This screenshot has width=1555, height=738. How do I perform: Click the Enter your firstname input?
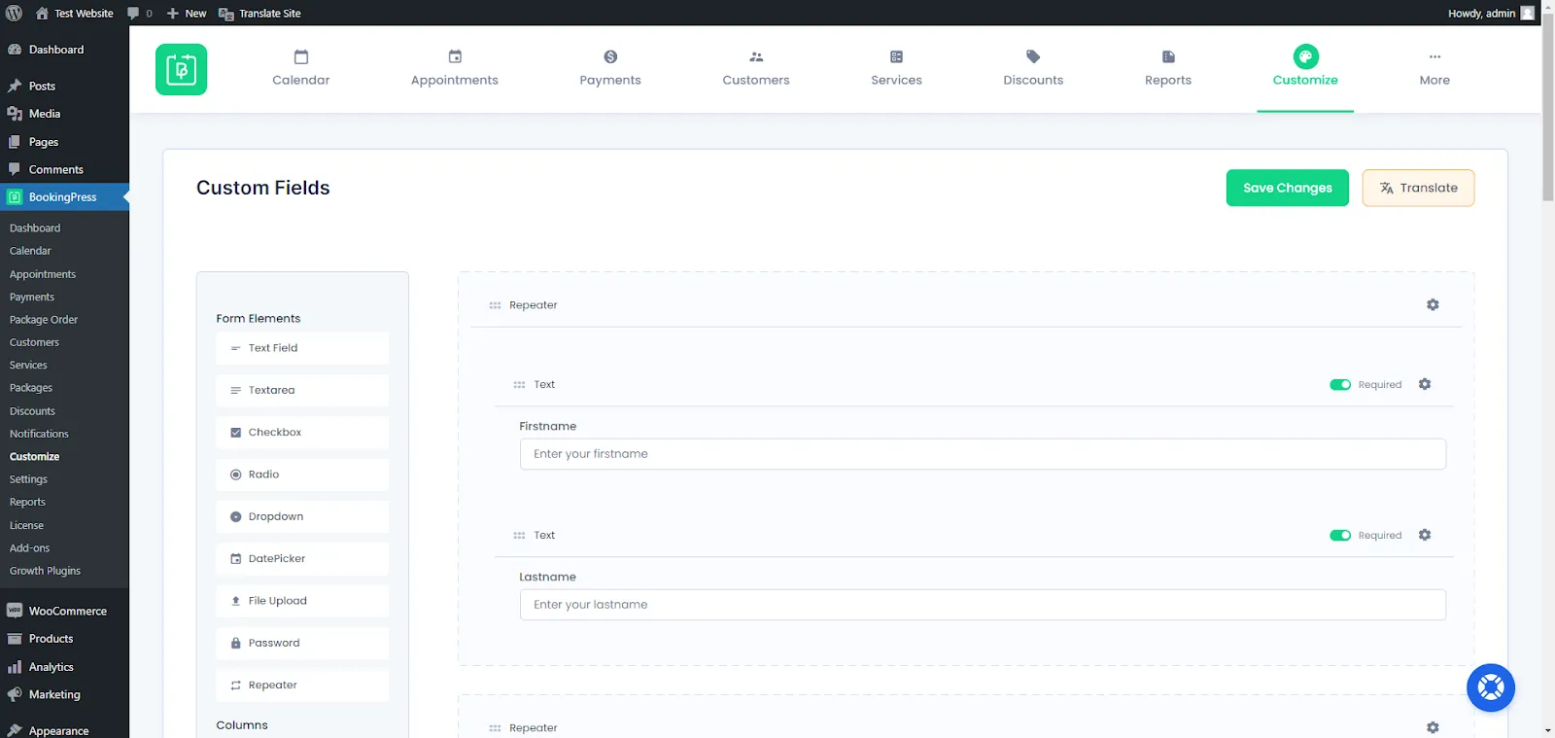click(983, 454)
